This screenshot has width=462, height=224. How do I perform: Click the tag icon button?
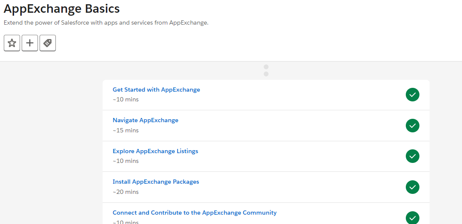48,43
